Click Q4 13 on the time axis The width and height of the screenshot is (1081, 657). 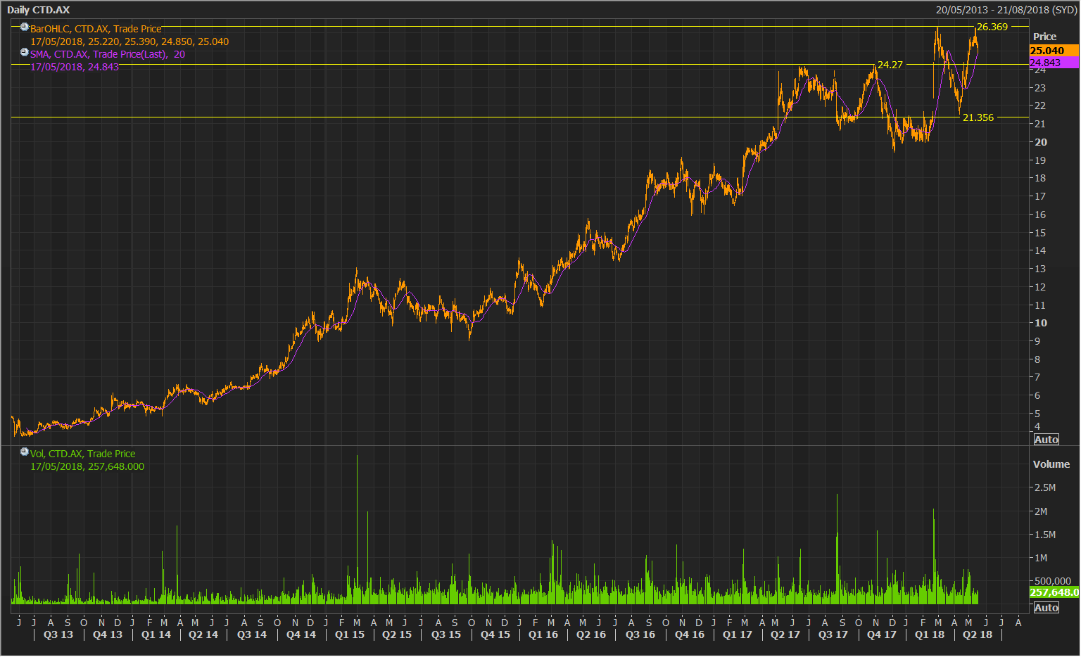pos(108,634)
